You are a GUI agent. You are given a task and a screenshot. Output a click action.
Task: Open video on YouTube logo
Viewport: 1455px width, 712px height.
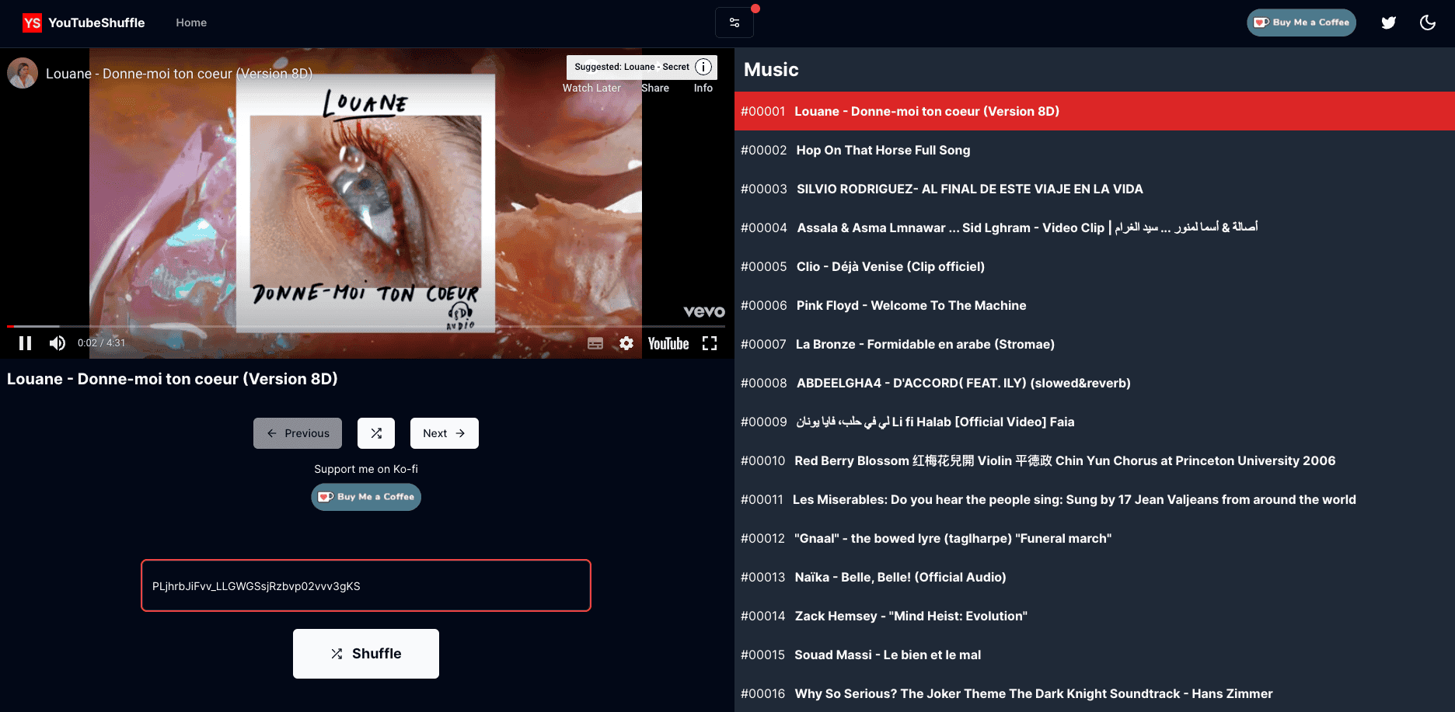668,343
